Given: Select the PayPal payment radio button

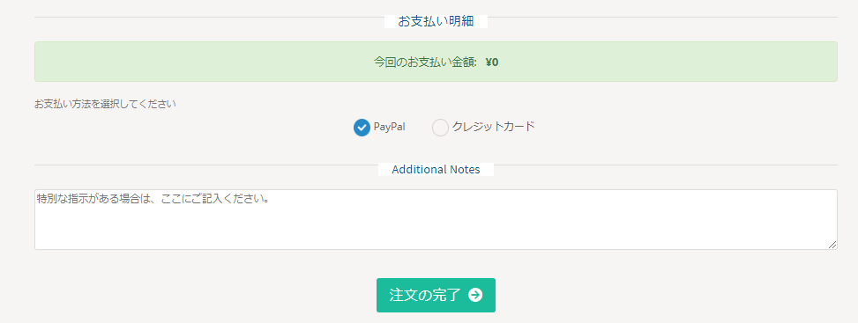Looking at the screenshot, I should point(362,128).
